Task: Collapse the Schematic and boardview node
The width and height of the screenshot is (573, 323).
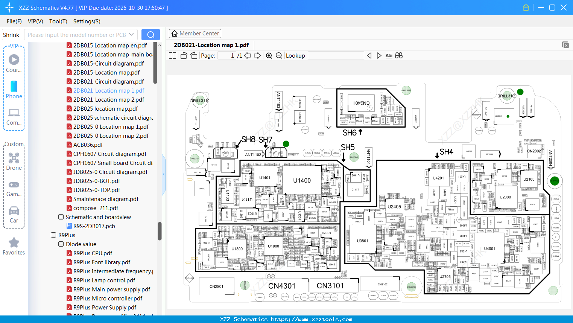Action: point(61,217)
